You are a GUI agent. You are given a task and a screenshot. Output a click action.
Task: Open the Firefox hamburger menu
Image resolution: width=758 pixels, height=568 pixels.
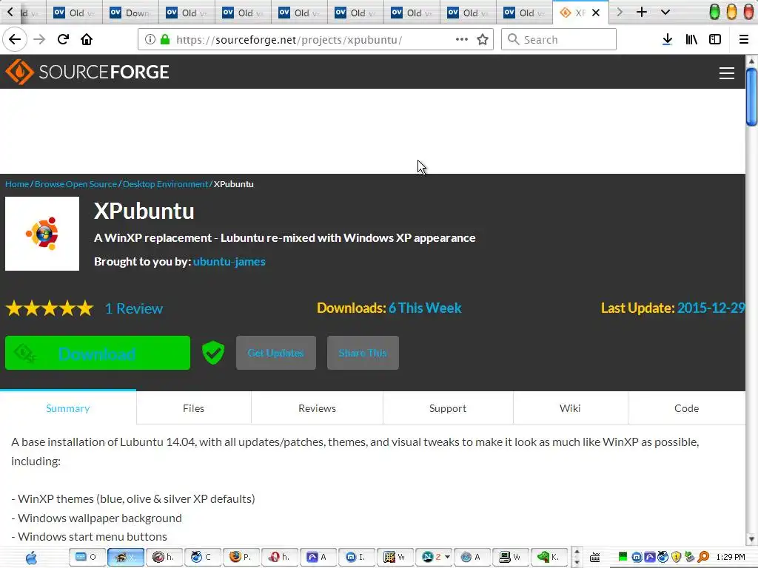click(744, 40)
